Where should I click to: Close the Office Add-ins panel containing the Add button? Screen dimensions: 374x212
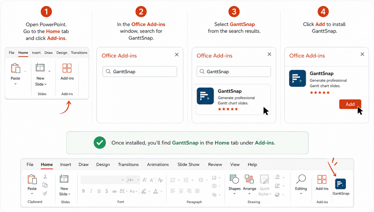(362, 54)
